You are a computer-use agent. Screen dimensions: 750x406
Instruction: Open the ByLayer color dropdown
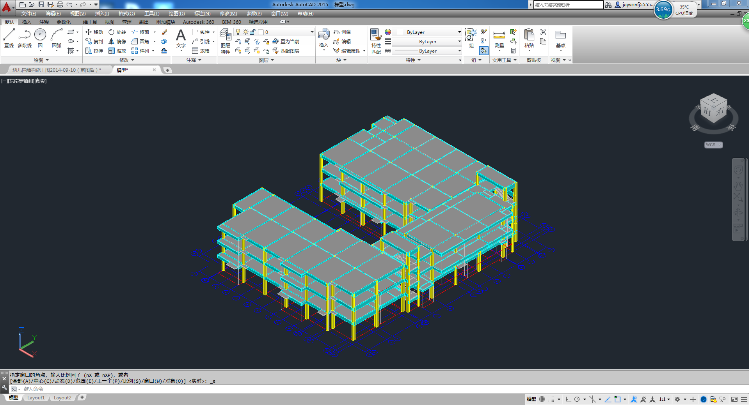[427, 32]
